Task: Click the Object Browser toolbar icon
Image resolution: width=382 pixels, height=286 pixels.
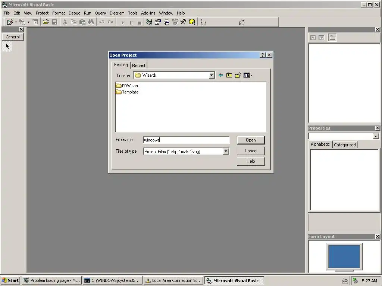Action: coord(175,22)
